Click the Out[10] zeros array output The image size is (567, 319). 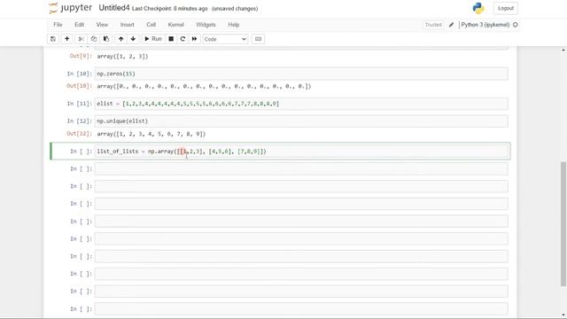coord(204,87)
